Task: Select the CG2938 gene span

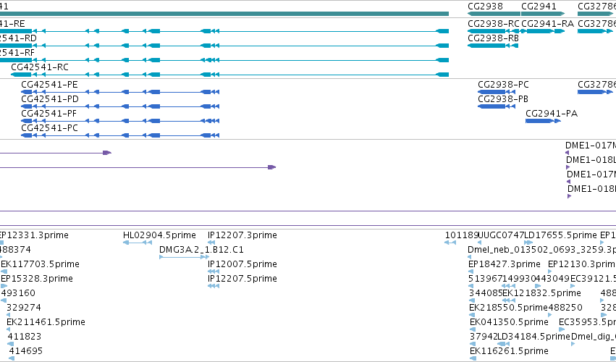Action: click(494, 14)
